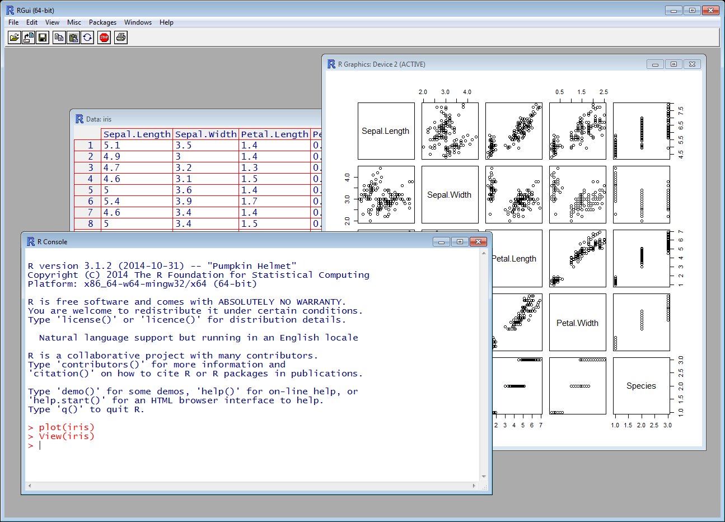This screenshot has width=725, height=522.
Task: Save the workspace using the floppy disk icon
Action: point(43,38)
